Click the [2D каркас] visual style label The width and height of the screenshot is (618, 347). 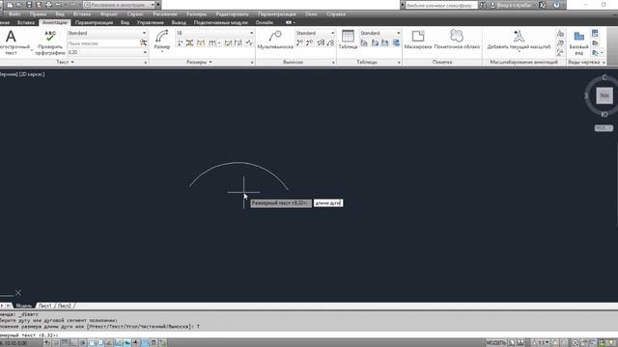click(32, 74)
